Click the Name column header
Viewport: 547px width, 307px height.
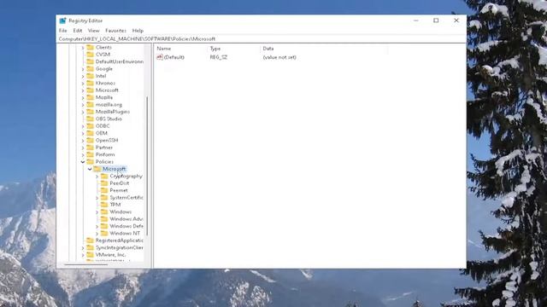tap(180, 49)
